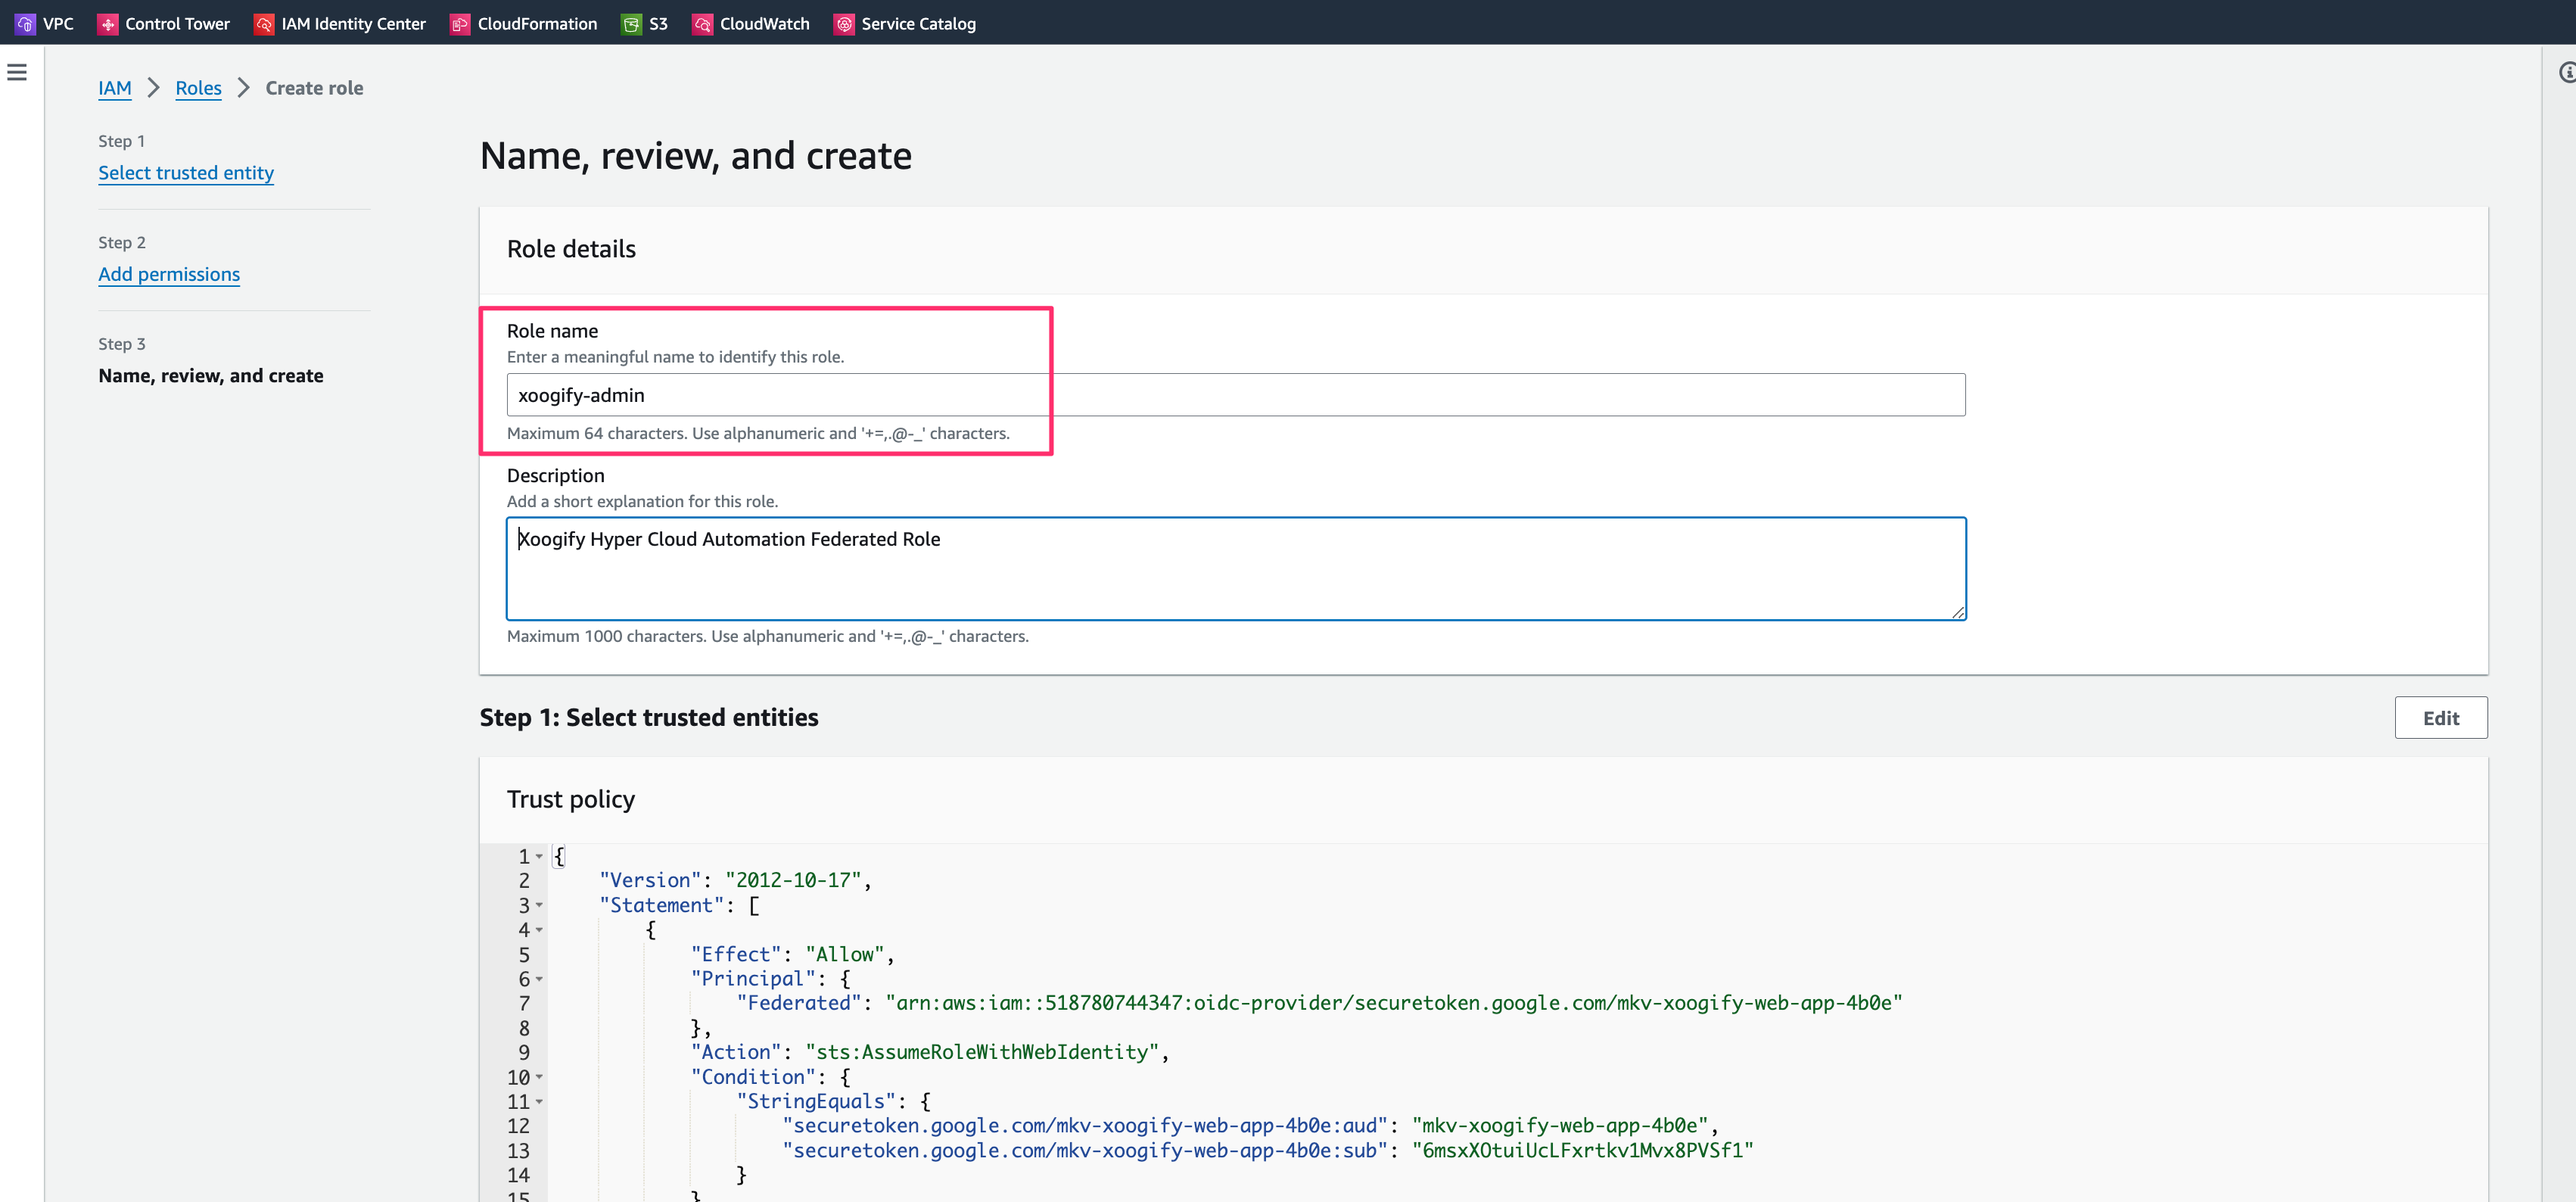Focus the Description text area
The height and width of the screenshot is (1202, 2576).
tap(1235, 568)
